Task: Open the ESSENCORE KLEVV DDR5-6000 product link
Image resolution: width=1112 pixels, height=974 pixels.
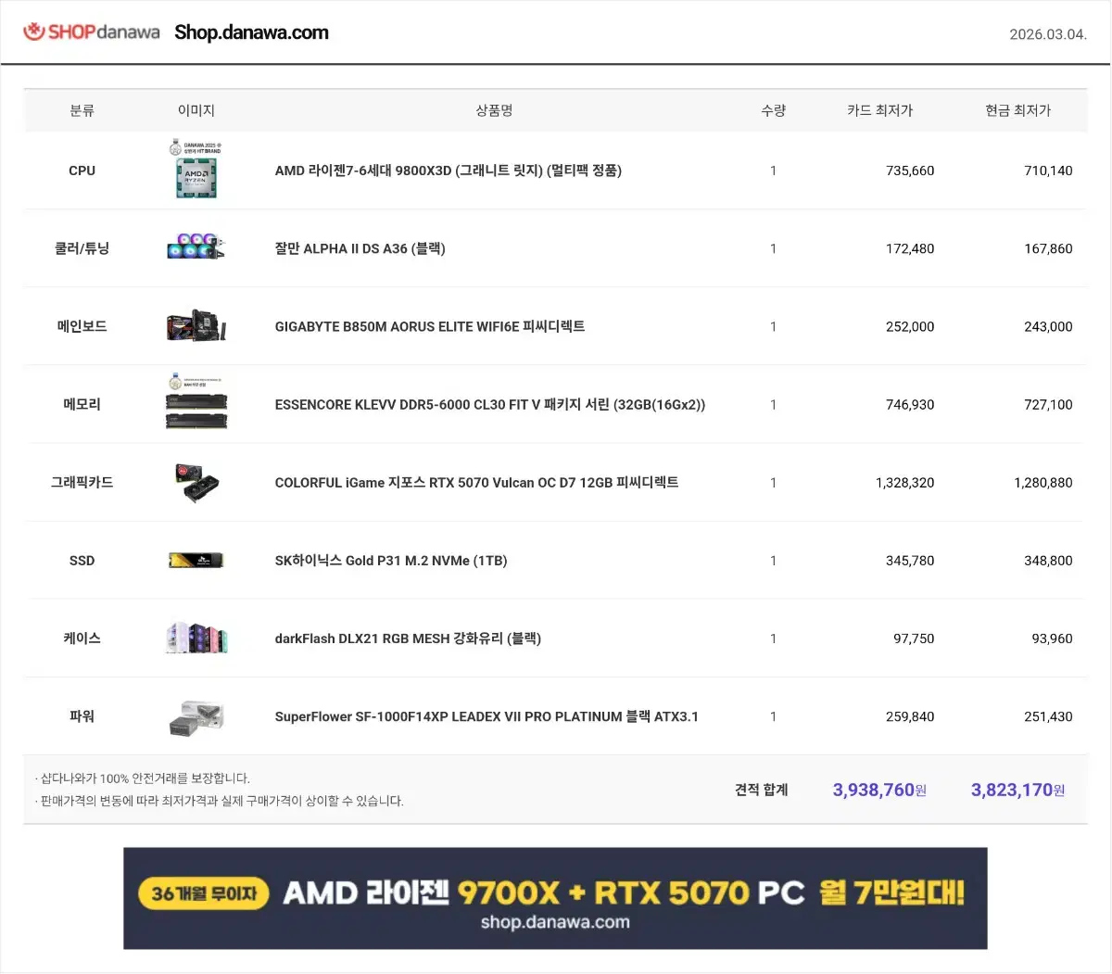Action: click(x=490, y=404)
